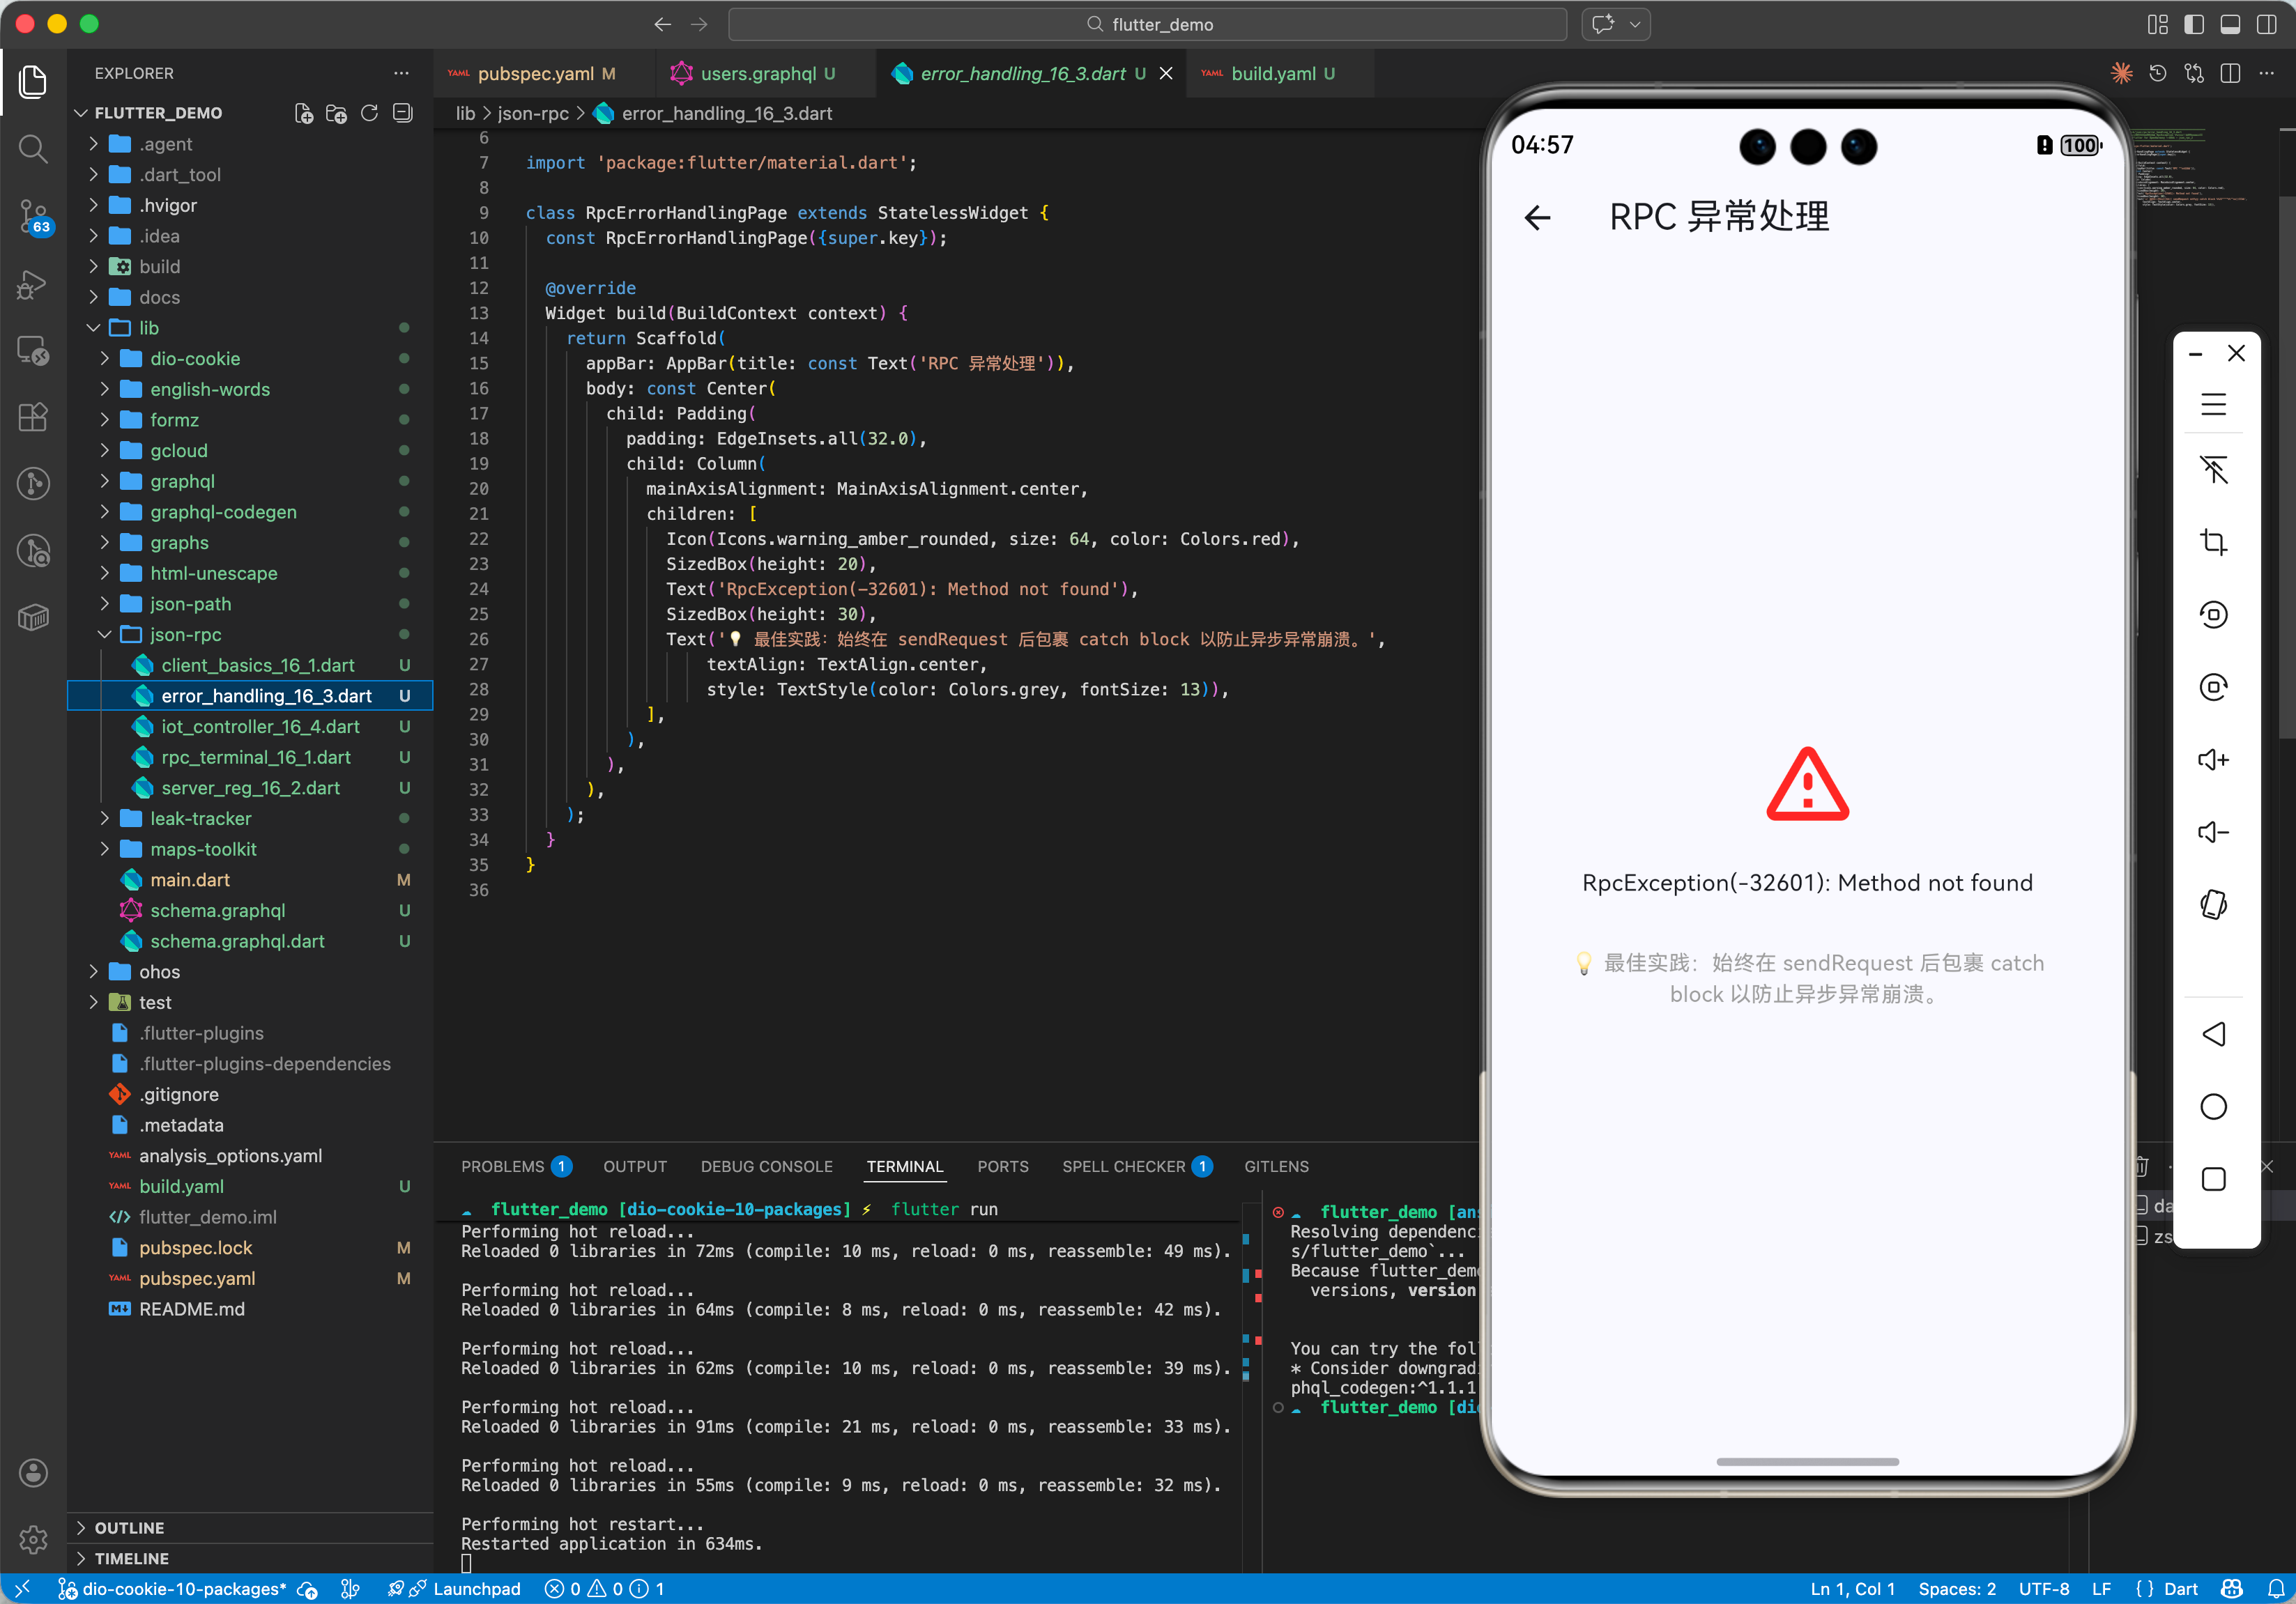2296x1604 pixels.
Task: Switch to the DEBUG CONSOLE tab
Action: coord(766,1166)
